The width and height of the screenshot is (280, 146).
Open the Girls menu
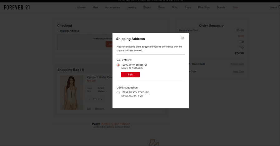tap(175, 7)
